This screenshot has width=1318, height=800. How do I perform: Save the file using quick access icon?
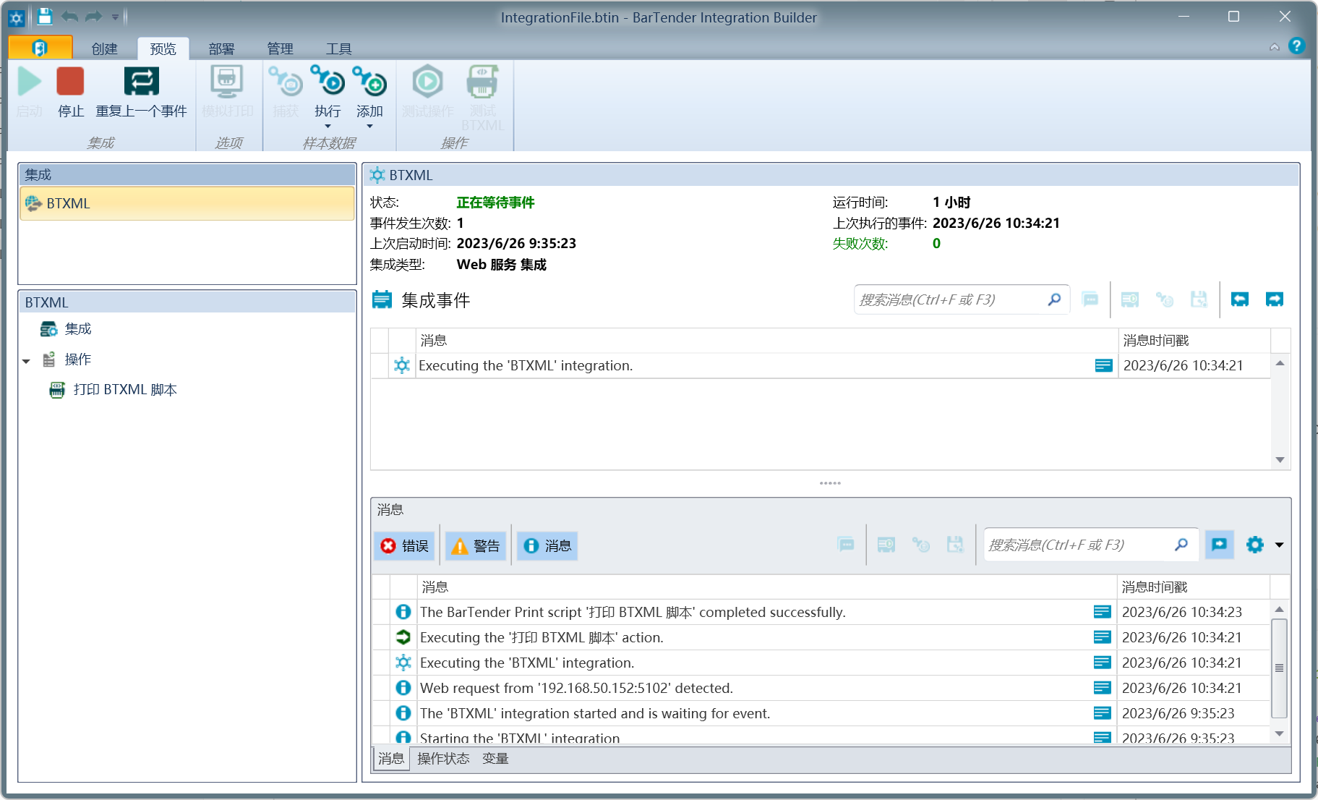click(x=45, y=17)
